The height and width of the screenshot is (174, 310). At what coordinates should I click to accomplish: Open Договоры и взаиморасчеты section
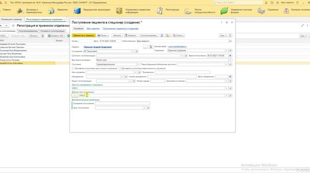[x=29, y=11]
